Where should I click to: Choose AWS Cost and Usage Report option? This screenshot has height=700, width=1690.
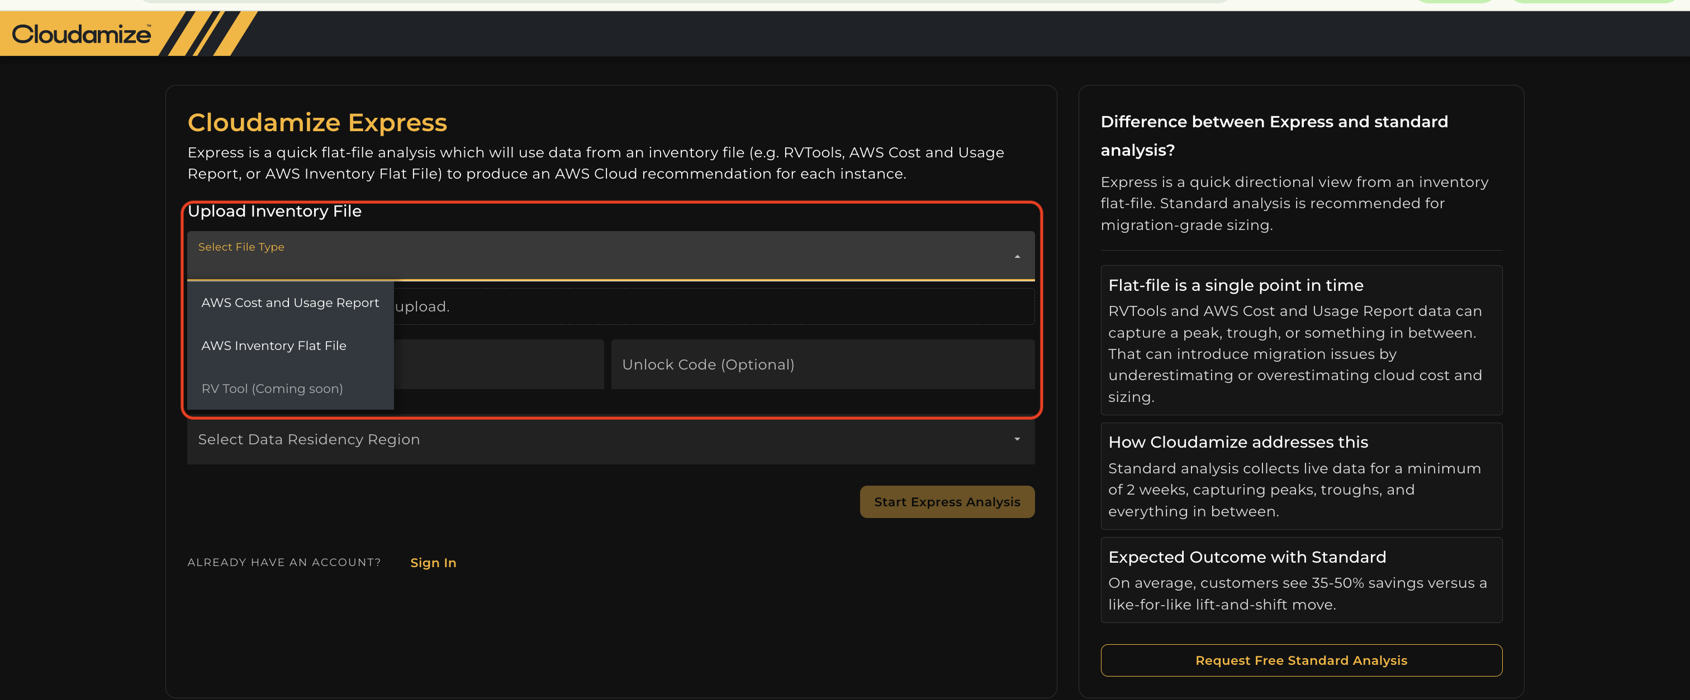[x=290, y=303]
